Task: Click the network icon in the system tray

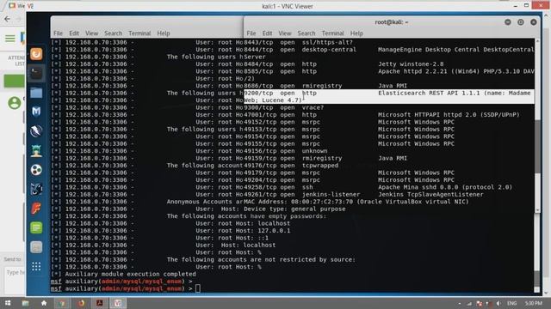Action: (469, 303)
